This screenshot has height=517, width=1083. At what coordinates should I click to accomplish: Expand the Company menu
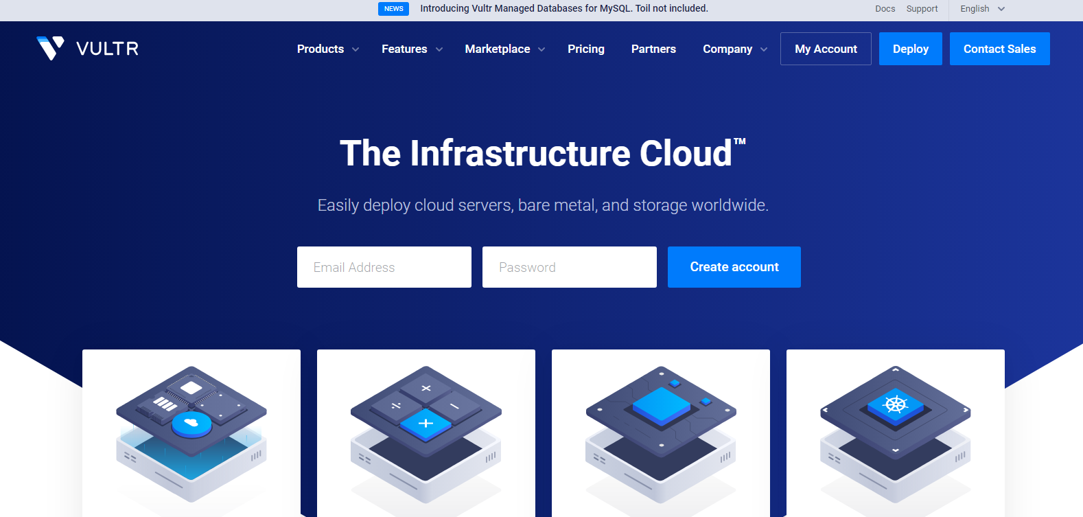click(x=735, y=49)
